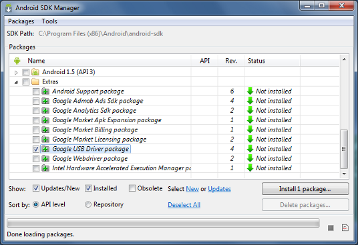This screenshot has height=245, width=358.
Task: Check the Intel Hardware Accelerated Execution Manager checkbox
Action: [x=36, y=168]
